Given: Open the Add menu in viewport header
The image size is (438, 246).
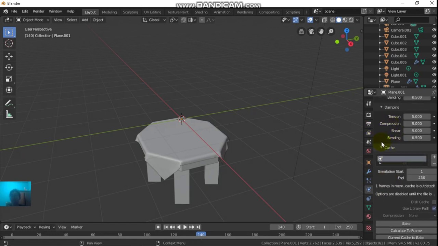Looking at the screenshot, I should pos(85,20).
